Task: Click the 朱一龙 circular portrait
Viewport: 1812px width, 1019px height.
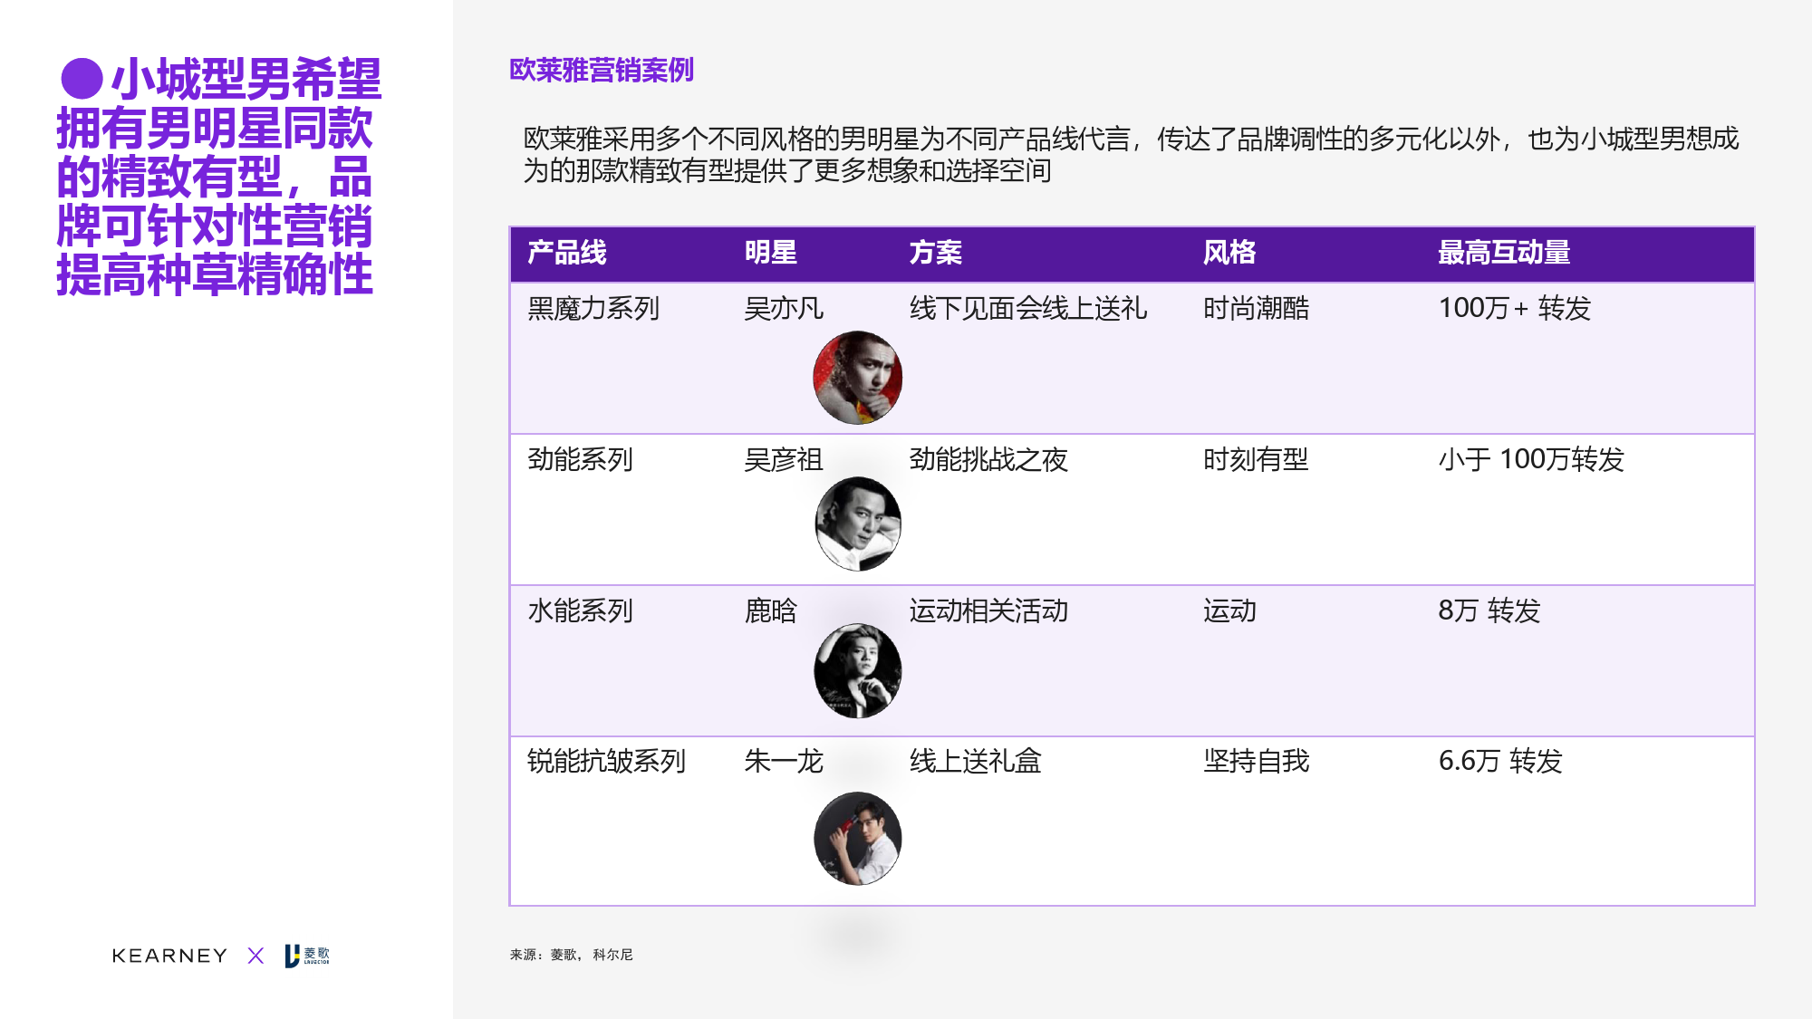Action: coord(857,838)
